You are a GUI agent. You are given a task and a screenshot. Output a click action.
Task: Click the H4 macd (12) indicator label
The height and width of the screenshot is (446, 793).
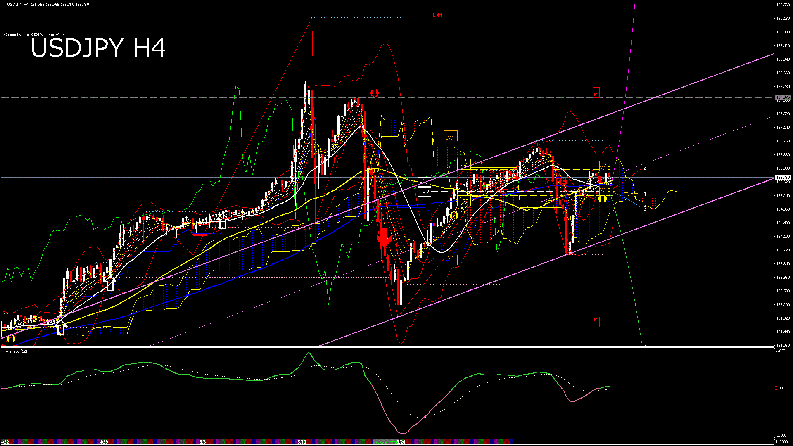(15, 351)
